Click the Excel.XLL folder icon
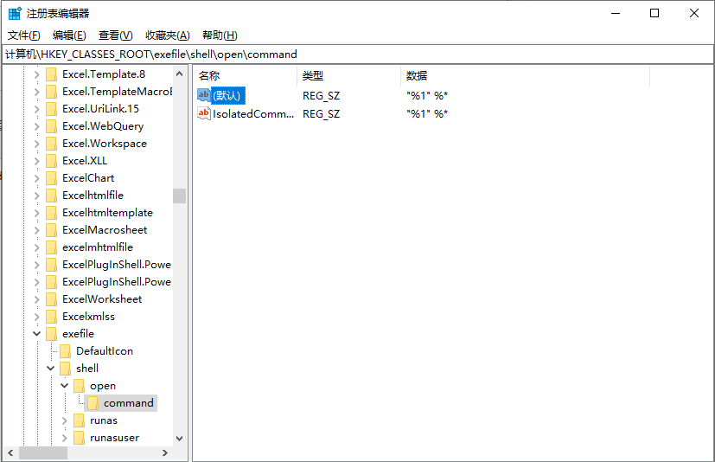Image resolution: width=715 pixels, height=462 pixels. click(52, 161)
